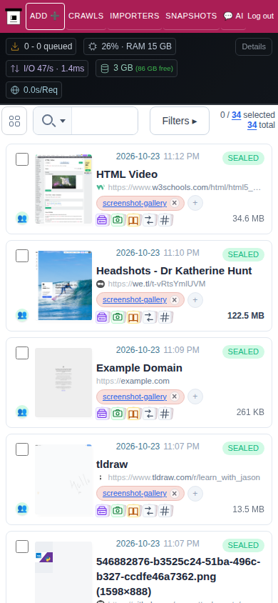The width and height of the screenshot is (278, 603).
Task: Open purple archive icon for Example Domain
Action: (x=102, y=414)
